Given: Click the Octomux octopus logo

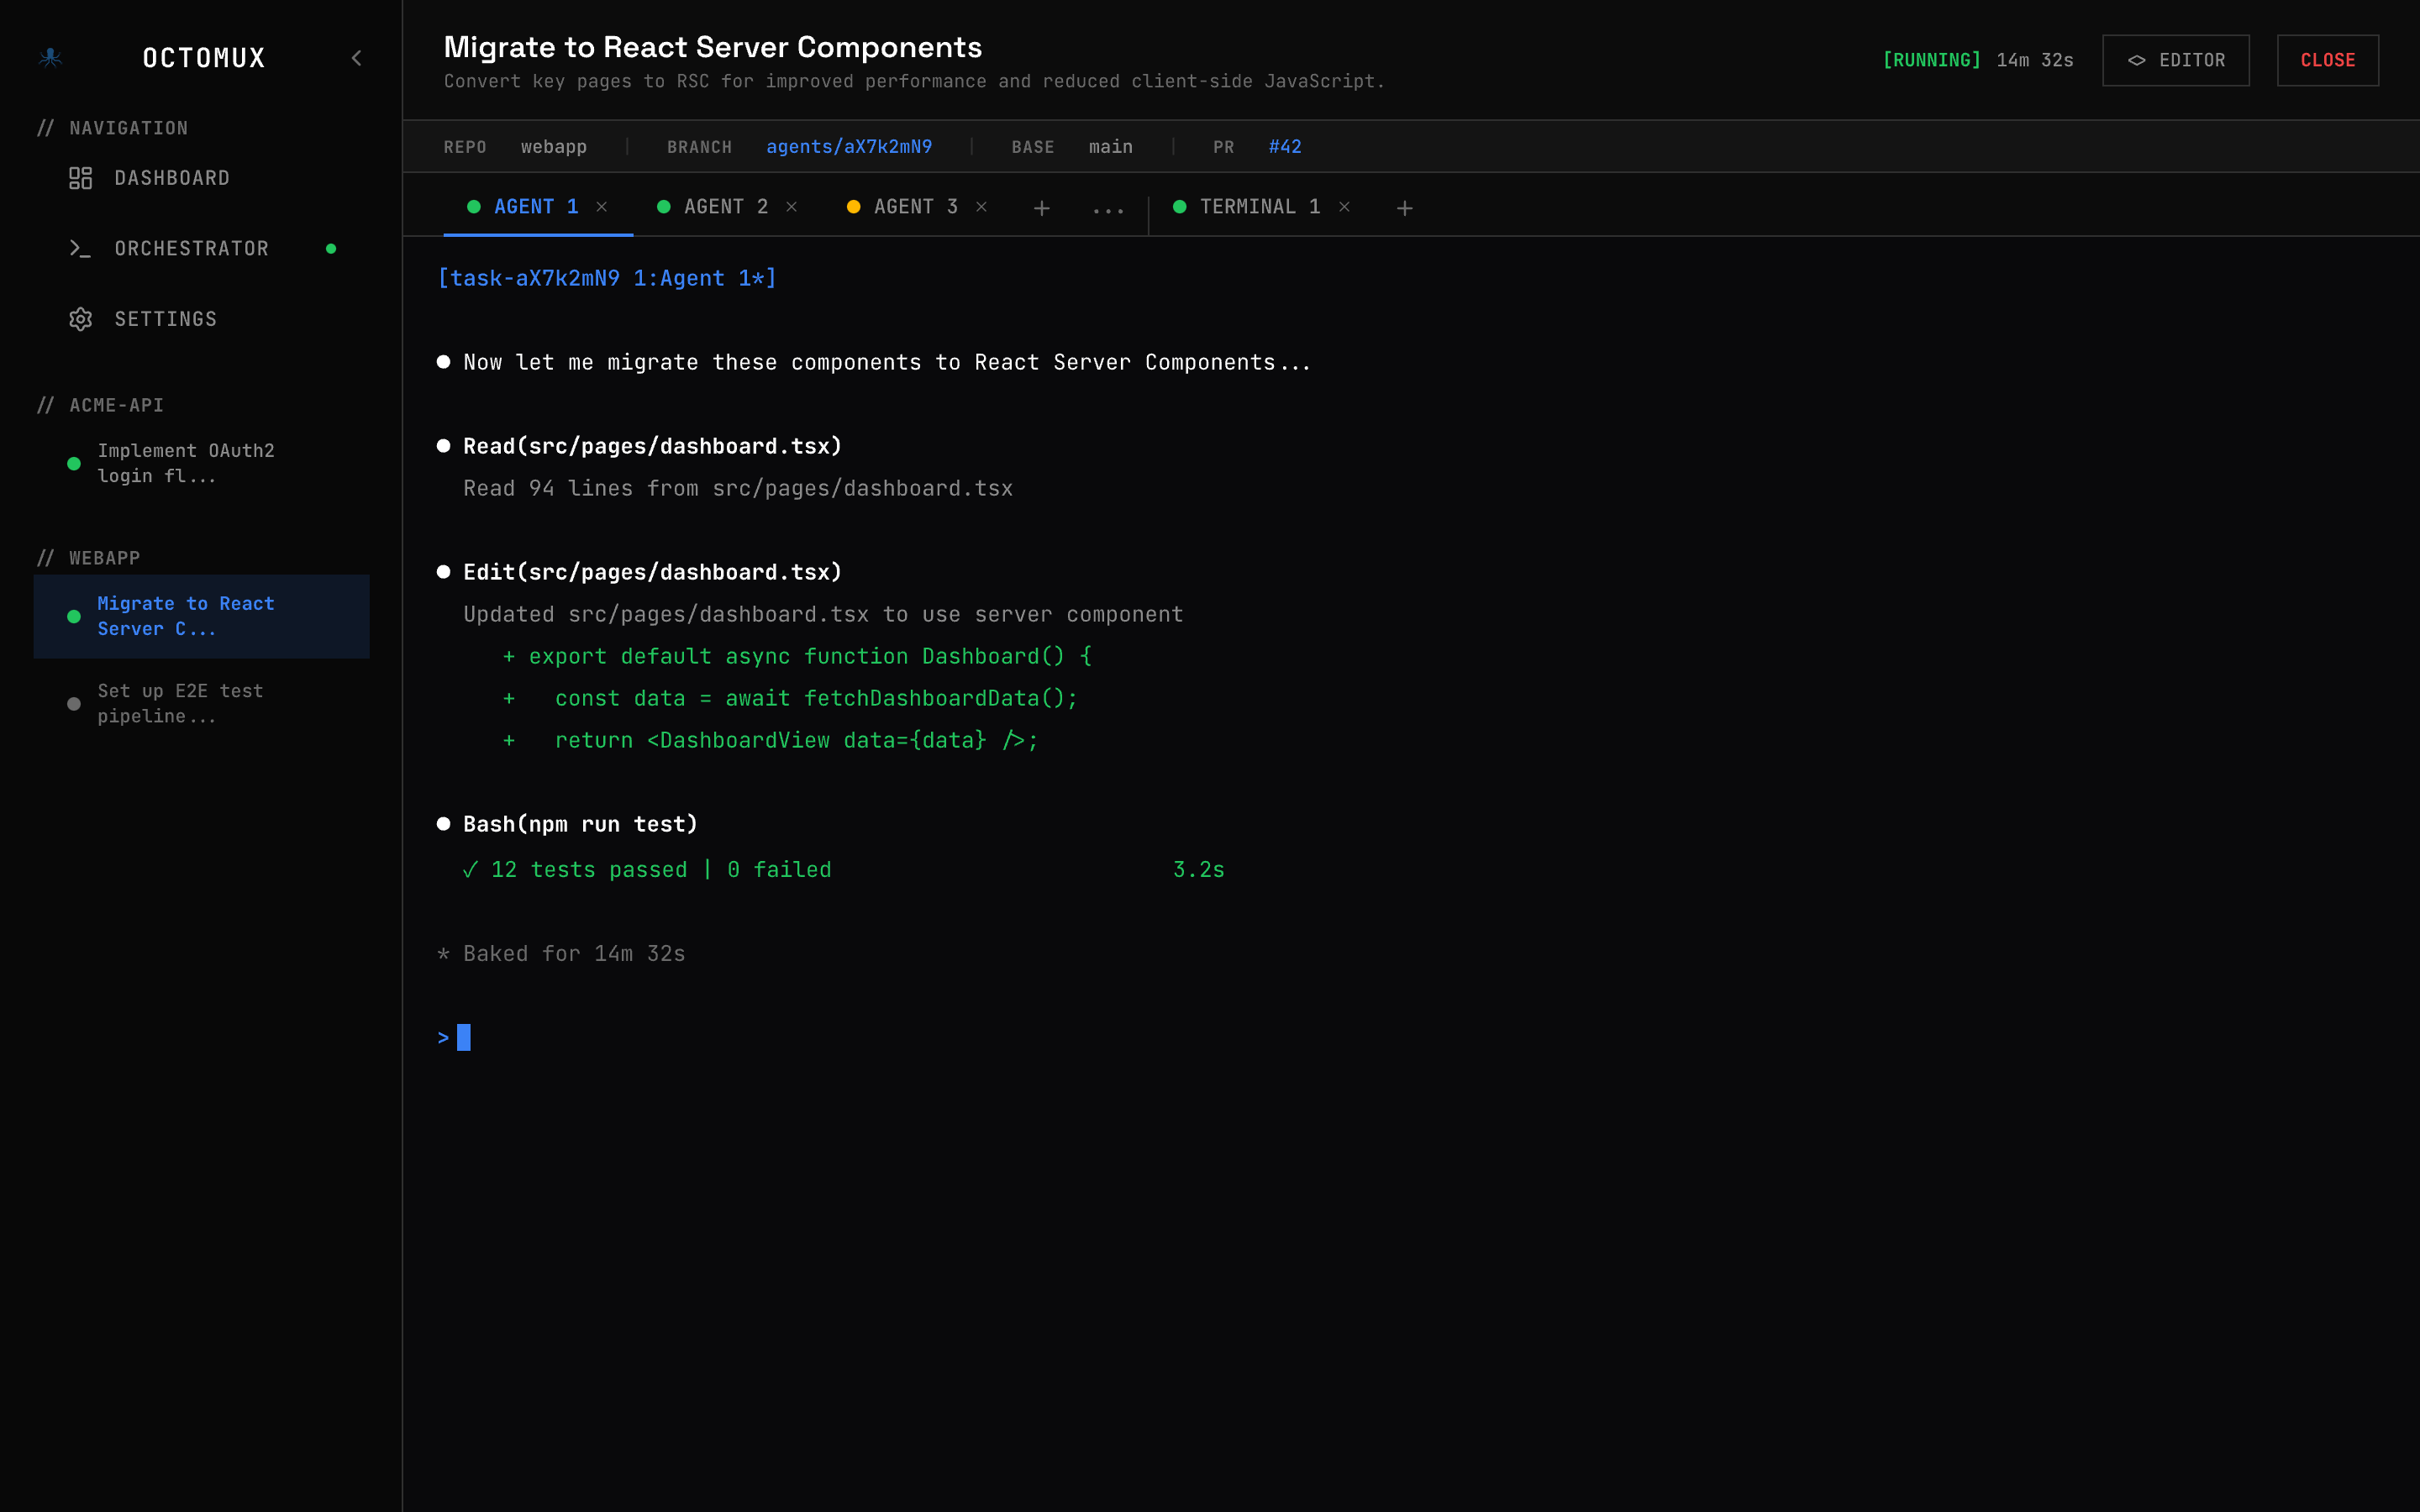Looking at the screenshot, I should [x=51, y=58].
